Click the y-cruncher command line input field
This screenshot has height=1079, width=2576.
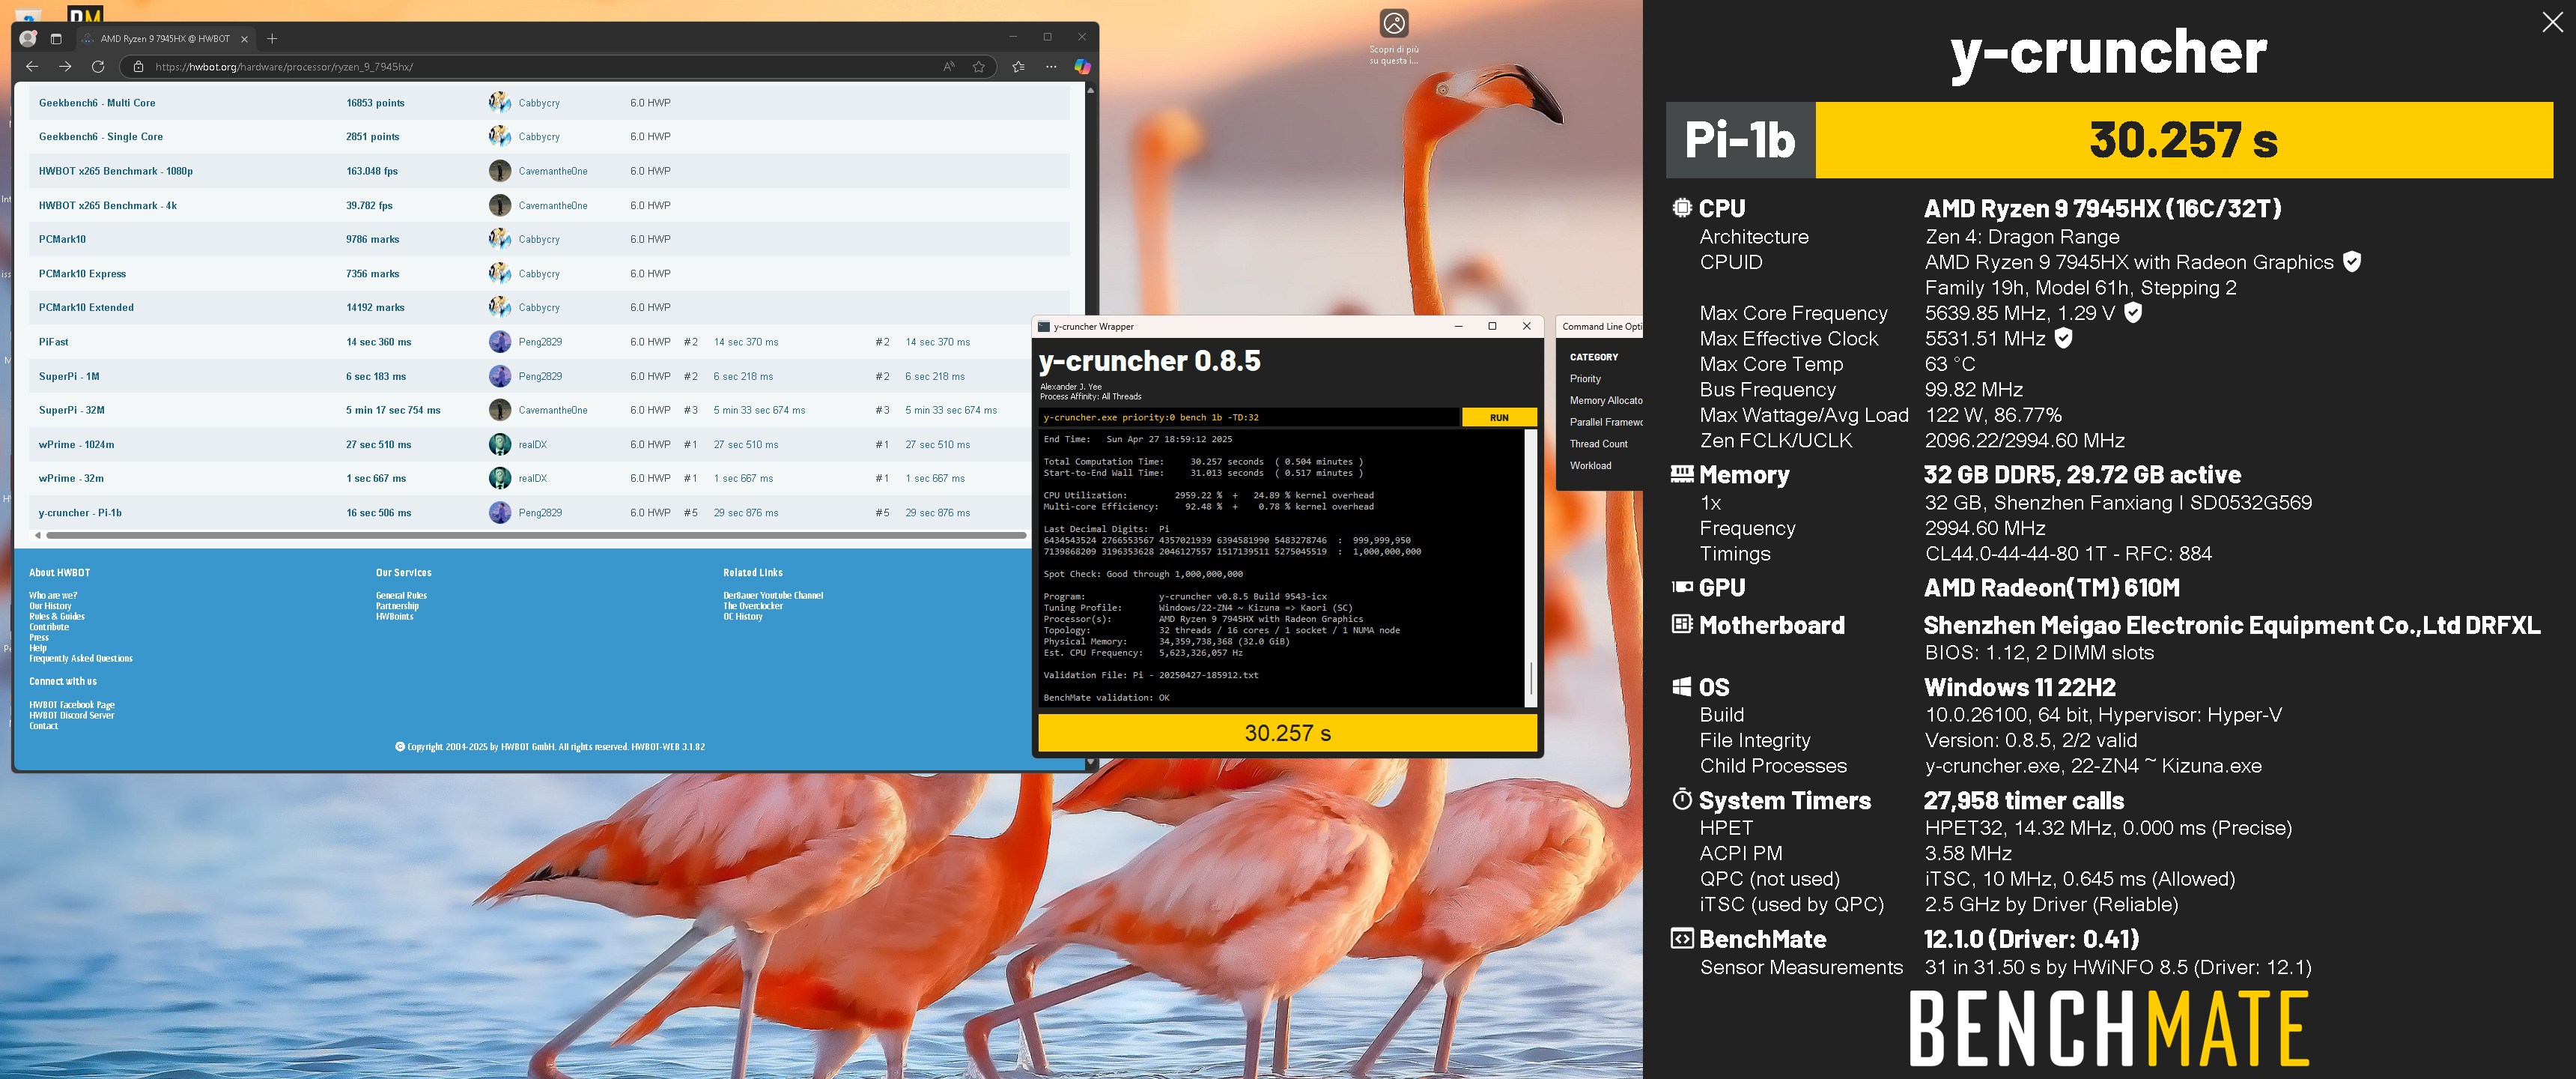(1248, 417)
